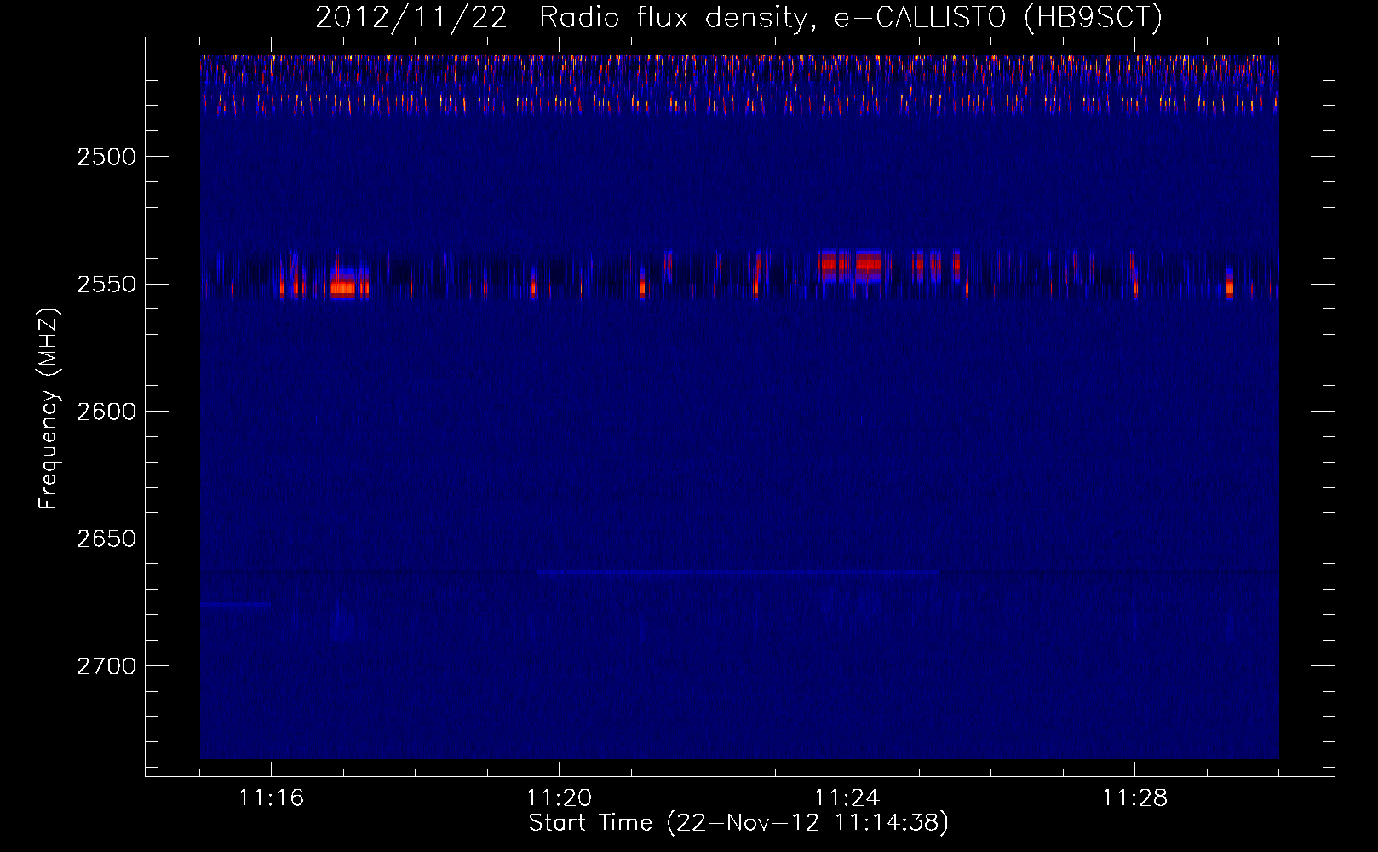Image resolution: width=1378 pixels, height=852 pixels.
Task: Select the 'Start Time (22-Nov-12 11:14:38)' label
Action: [738, 823]
